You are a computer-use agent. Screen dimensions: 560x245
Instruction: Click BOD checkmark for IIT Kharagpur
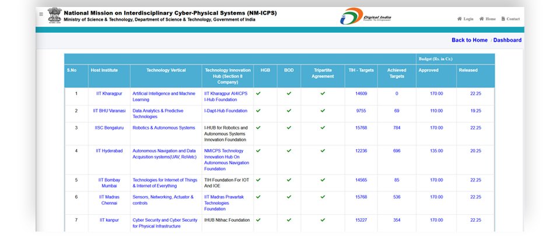click(x=289, y=93)
